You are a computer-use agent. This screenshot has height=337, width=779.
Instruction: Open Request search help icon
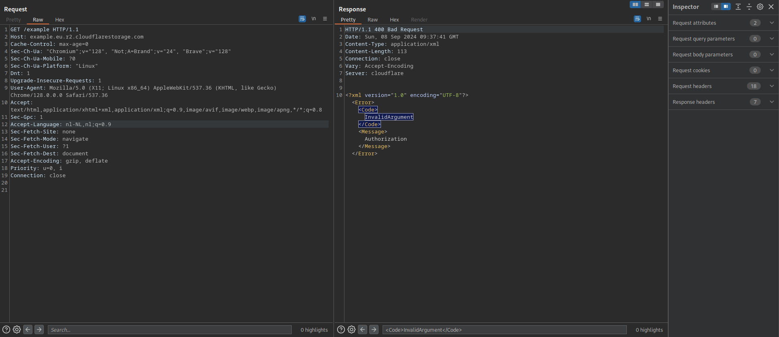pyautogui.click(x=6, y=330)
